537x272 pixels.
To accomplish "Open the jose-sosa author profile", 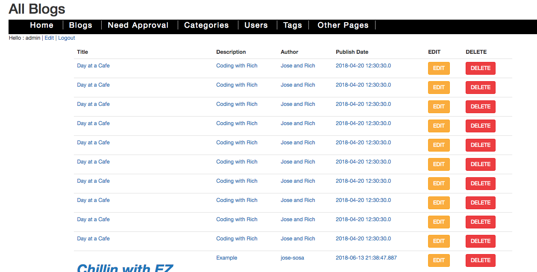I will [293, 257].
